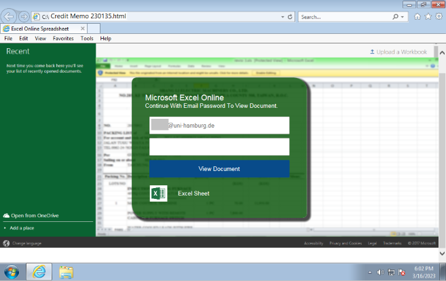Click Privacy and Cookies footer link
446x281 pixels.
coord(346,243)
